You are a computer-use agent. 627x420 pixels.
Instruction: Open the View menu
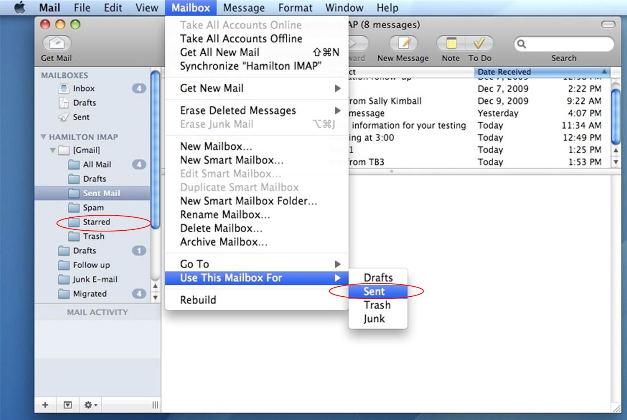[147, 8]
